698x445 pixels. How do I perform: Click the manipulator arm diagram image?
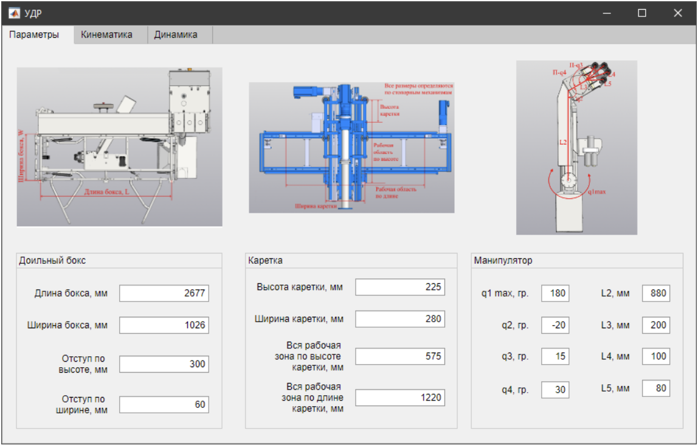pos(576,147)
